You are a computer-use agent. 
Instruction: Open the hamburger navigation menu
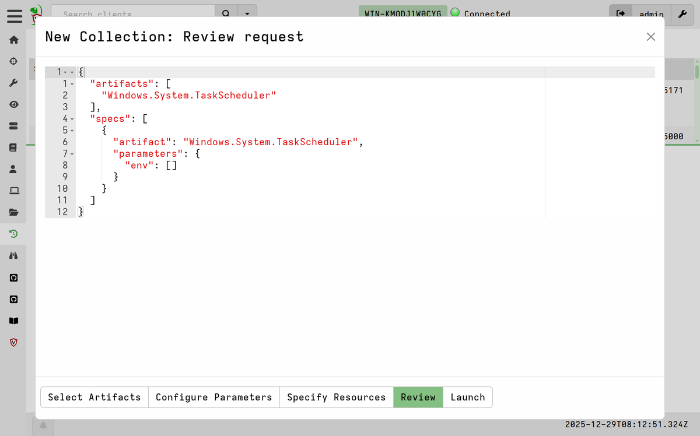tap(14, 15)
